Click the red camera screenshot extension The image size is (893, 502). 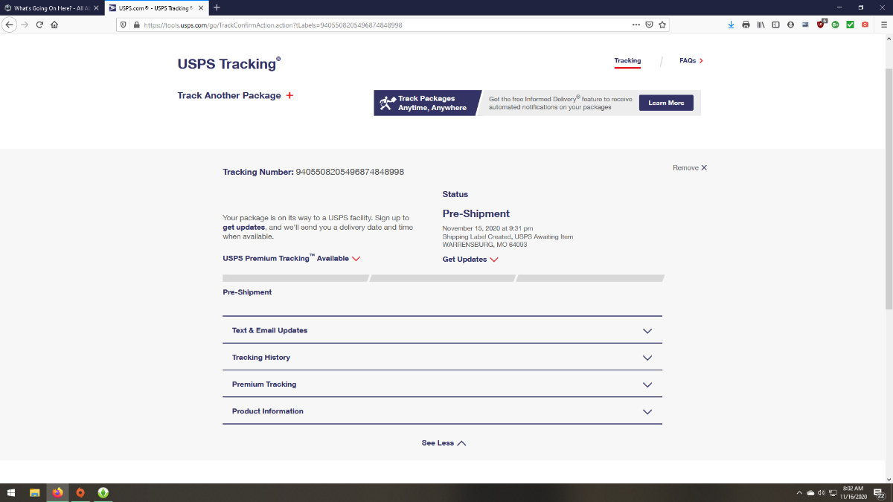[865, 25]
